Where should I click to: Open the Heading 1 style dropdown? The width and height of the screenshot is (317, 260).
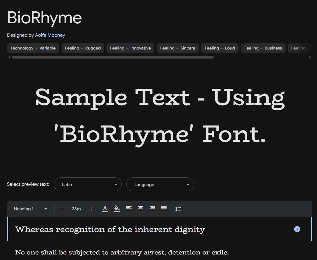pos(31,209)
